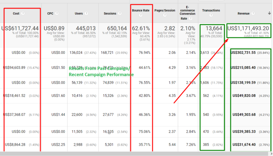Show help for the Users column
273x156 pixels.
[86, 13]
